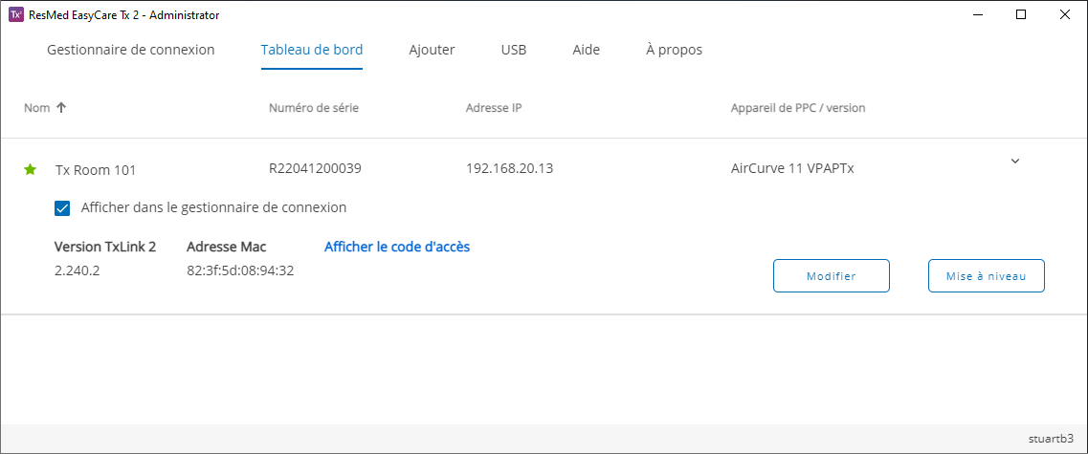The width and height of the screenshot is (1088, 454).
Task: Click serial number R22041200039
Action: point(315,168)
